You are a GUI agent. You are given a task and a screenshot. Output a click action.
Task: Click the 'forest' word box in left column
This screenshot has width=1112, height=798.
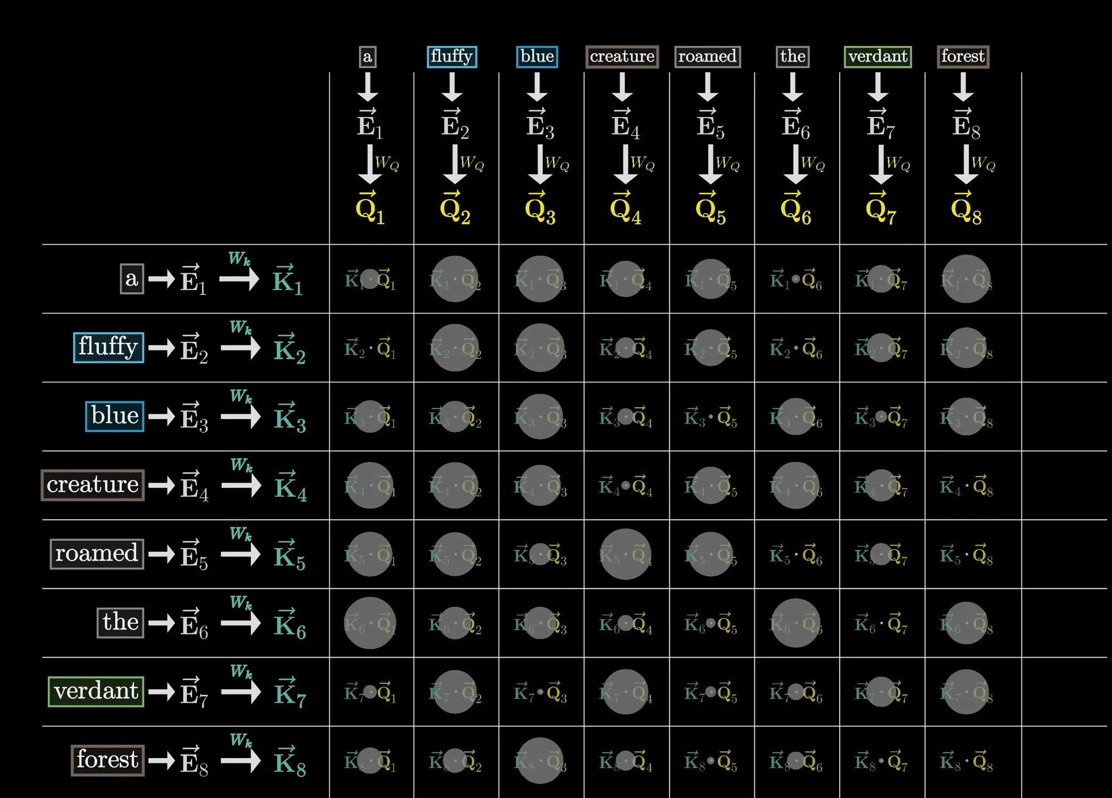(x=108, y=760)
